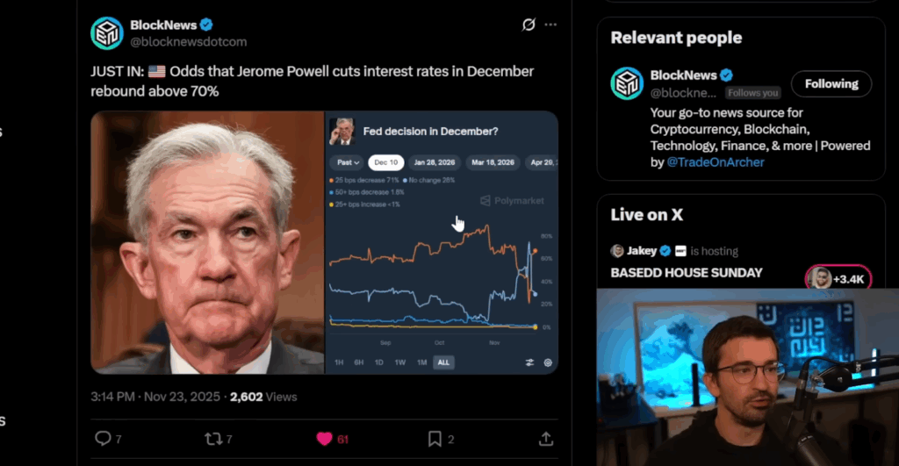Open the Jerome Powell photo

pyautogui.click(x=207, y=242)
